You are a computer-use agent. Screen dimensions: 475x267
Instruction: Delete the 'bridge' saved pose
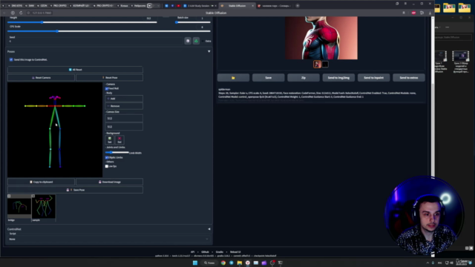click(9, 196)
